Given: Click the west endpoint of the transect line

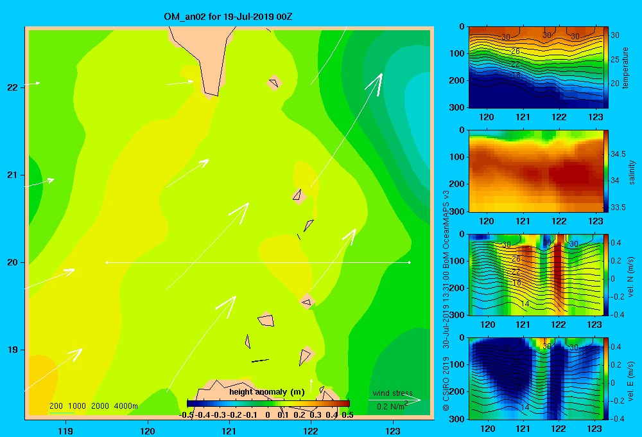Looking at the screenshot, I should 107,262.
